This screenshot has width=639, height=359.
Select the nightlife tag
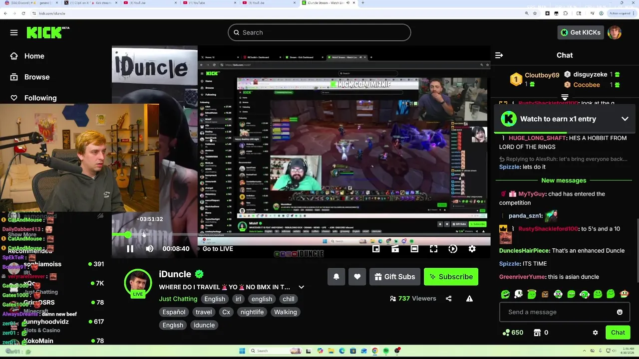[x=252, y=312]
